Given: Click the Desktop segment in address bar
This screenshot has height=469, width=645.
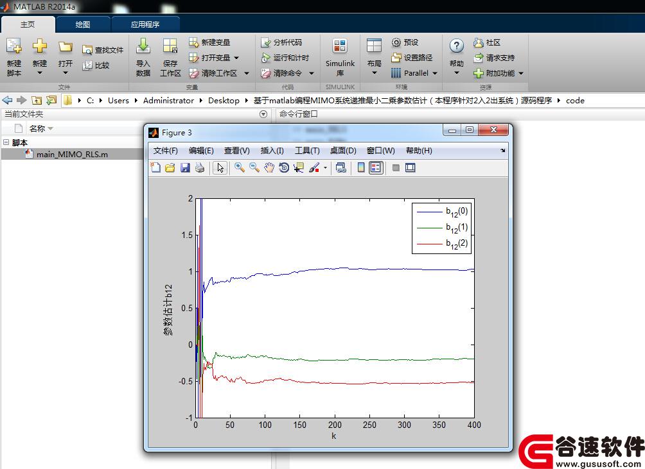Looking at the screenshot, I should tap(224, 101).
